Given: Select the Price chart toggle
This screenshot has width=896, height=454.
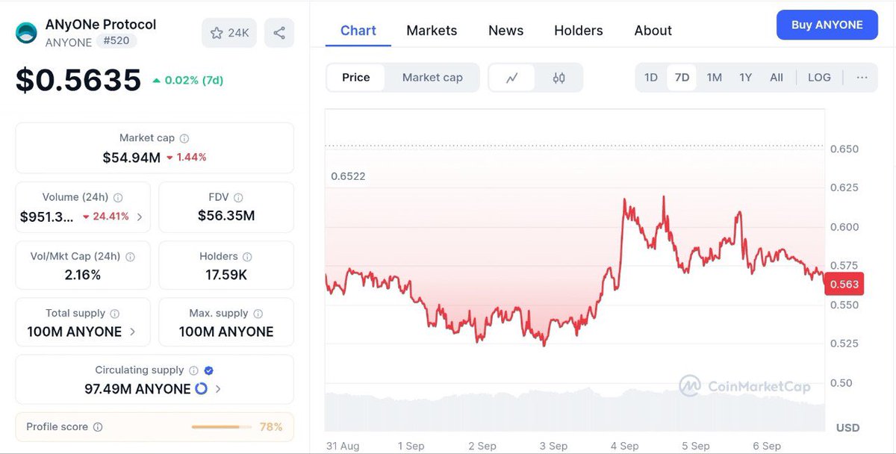Looking at the screenshot, I should click(x=356, y=78).
